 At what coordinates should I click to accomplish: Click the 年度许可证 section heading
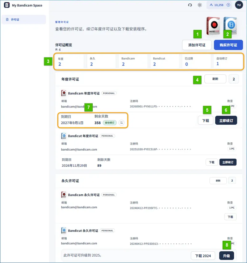pos(70,79)
